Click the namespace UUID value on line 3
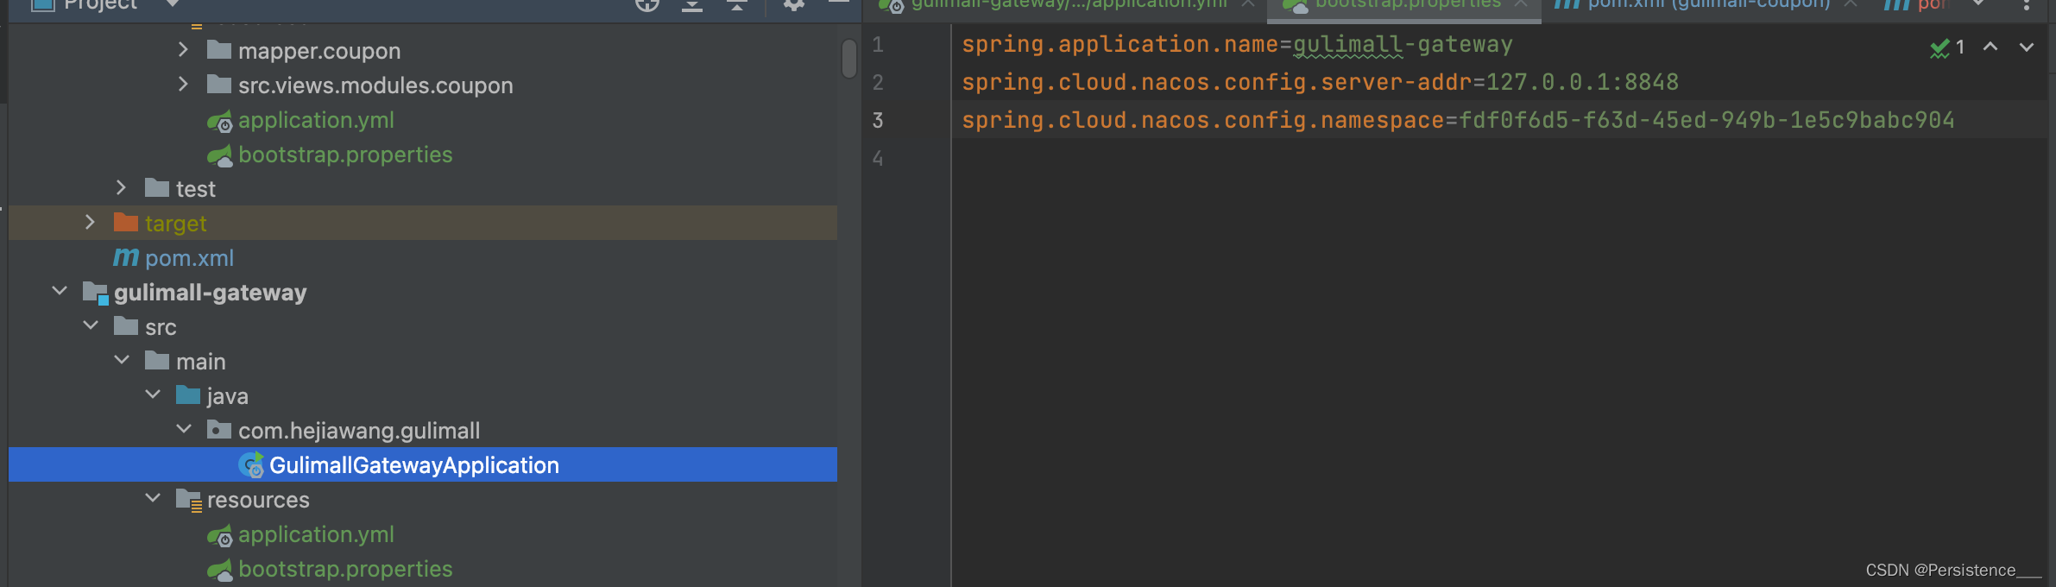The width and height of the screenshot is (2056, 587). click(1706, 120)
